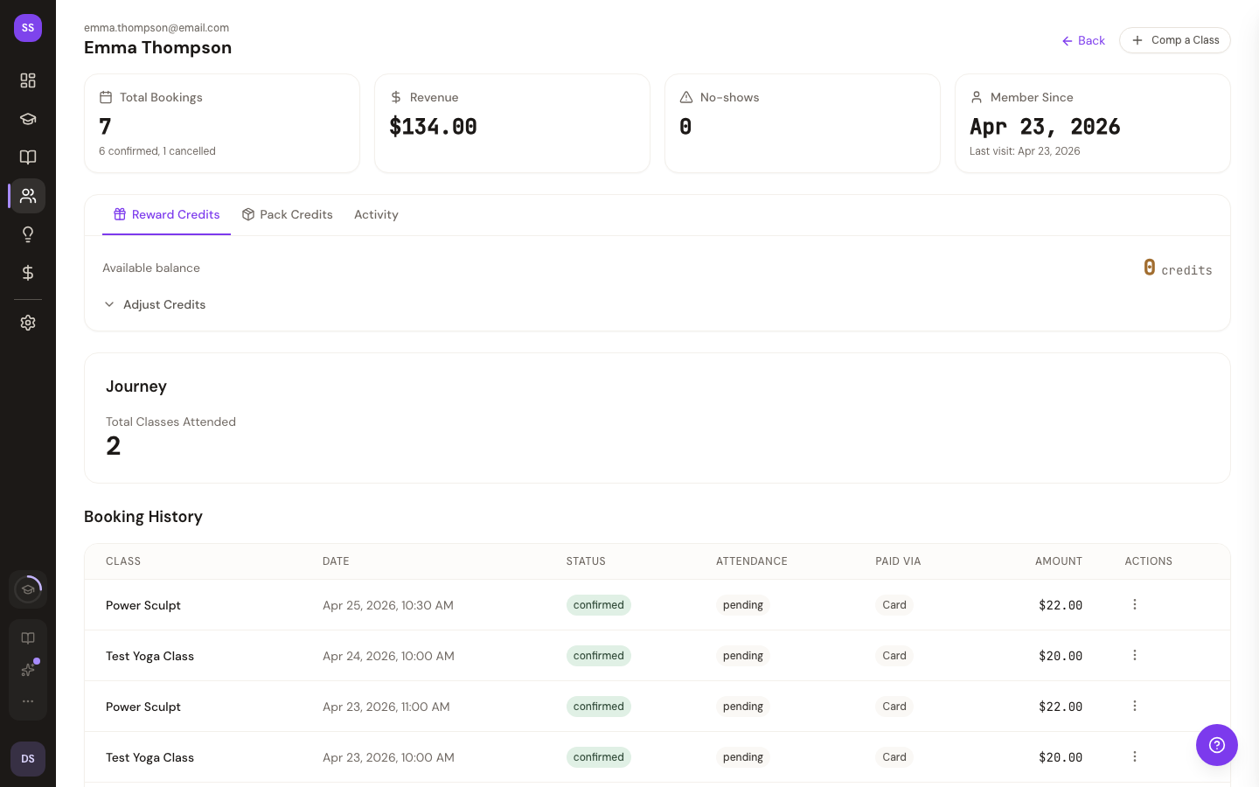Click the lightbulb insights sidebar icon
1259x787 pixels.
coord(28,234)
